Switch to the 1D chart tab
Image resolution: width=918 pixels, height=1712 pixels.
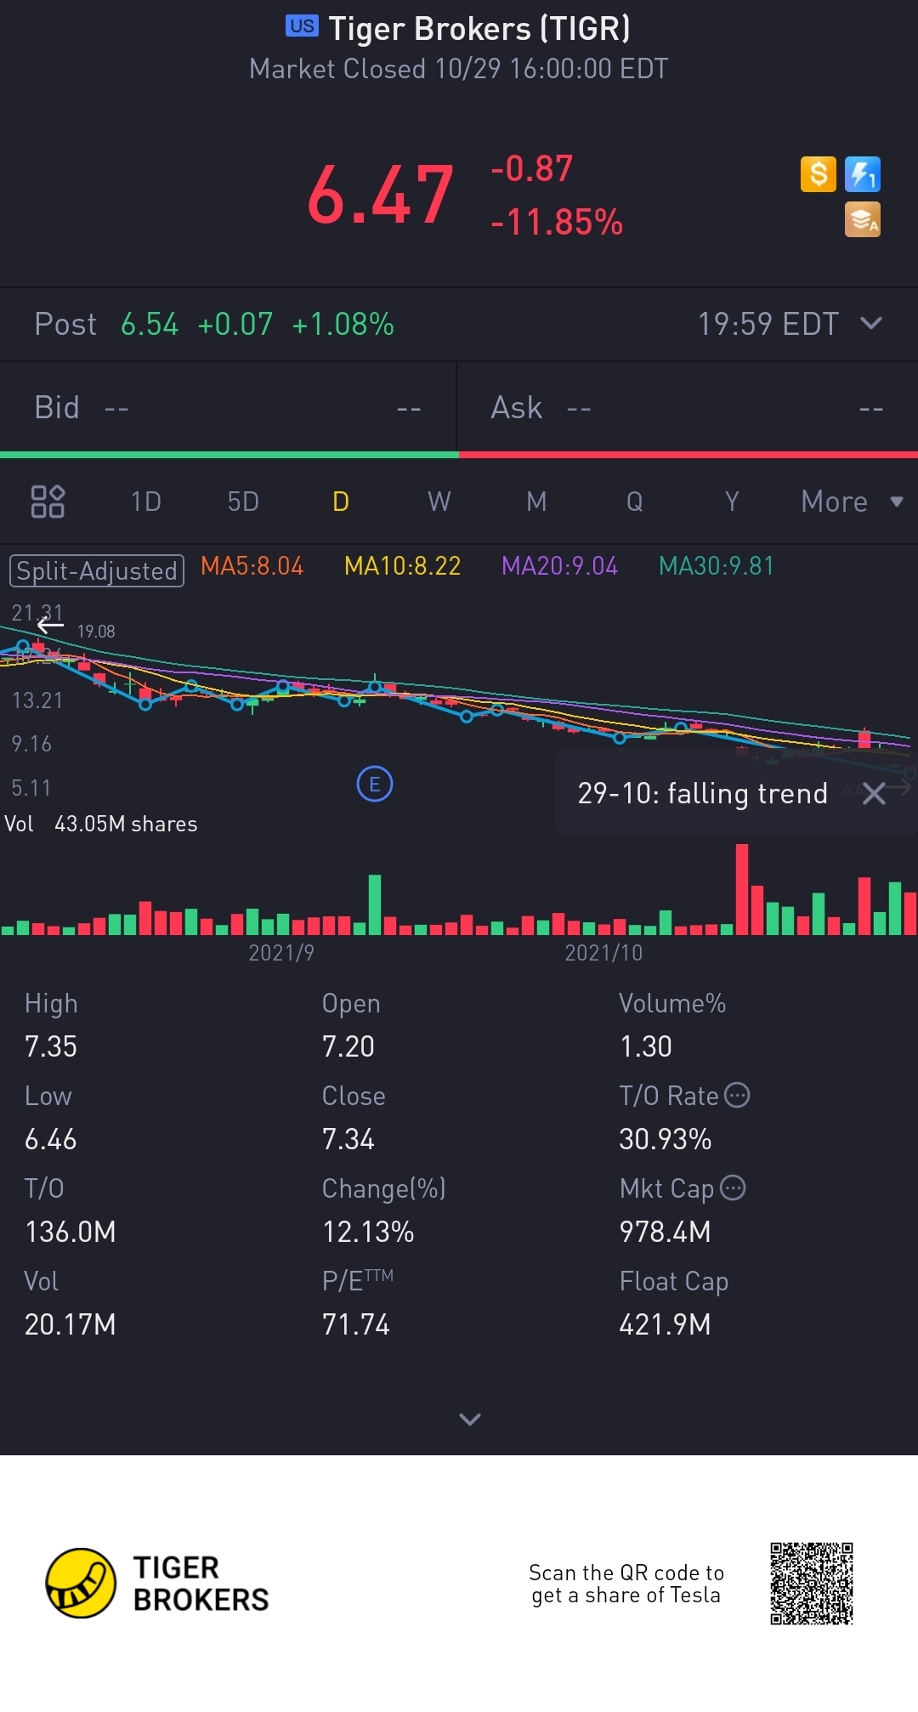coord(145,502)
